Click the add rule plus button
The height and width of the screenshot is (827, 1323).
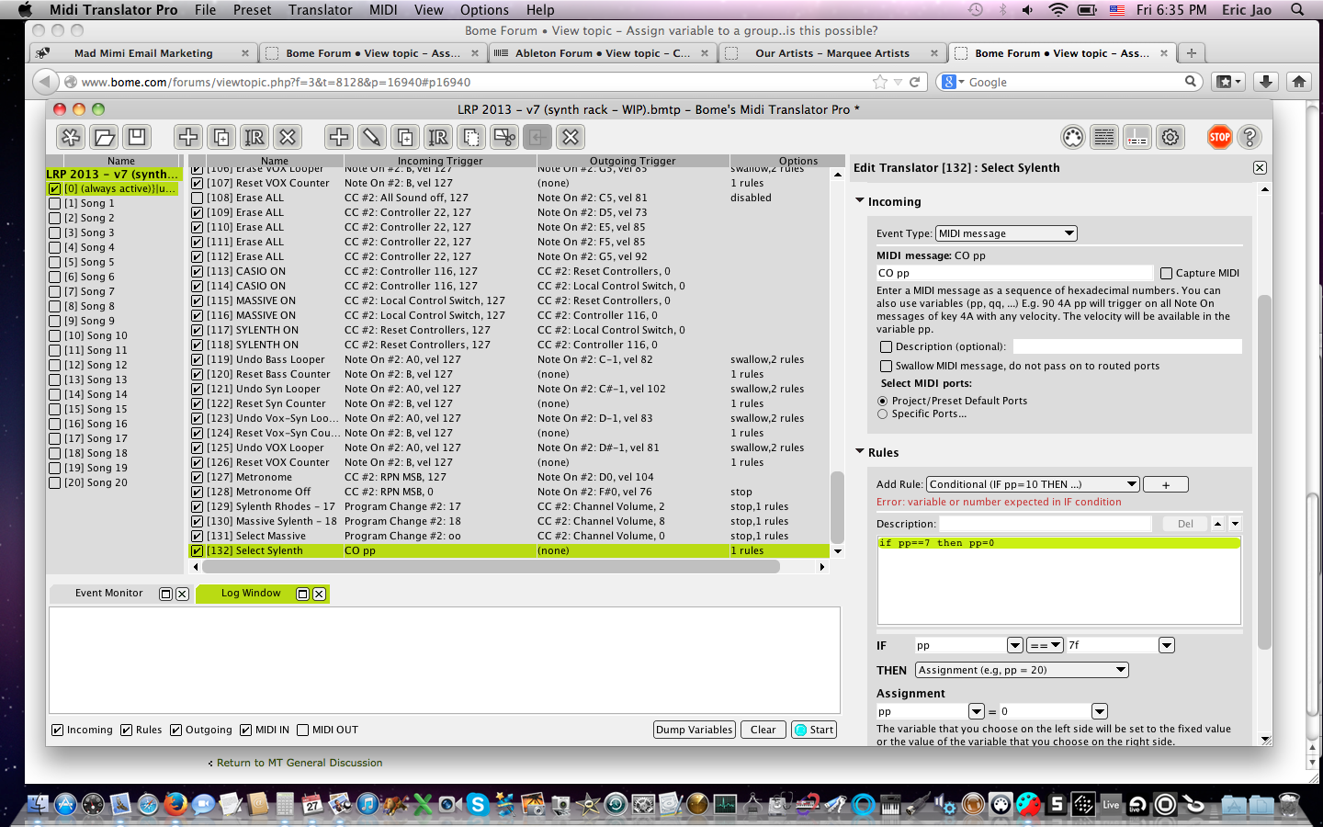(x=1166, y=484)
